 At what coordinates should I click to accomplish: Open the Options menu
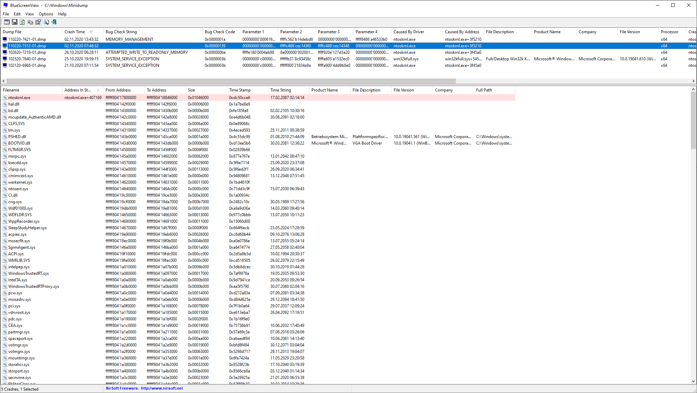(x=46, y=14)
